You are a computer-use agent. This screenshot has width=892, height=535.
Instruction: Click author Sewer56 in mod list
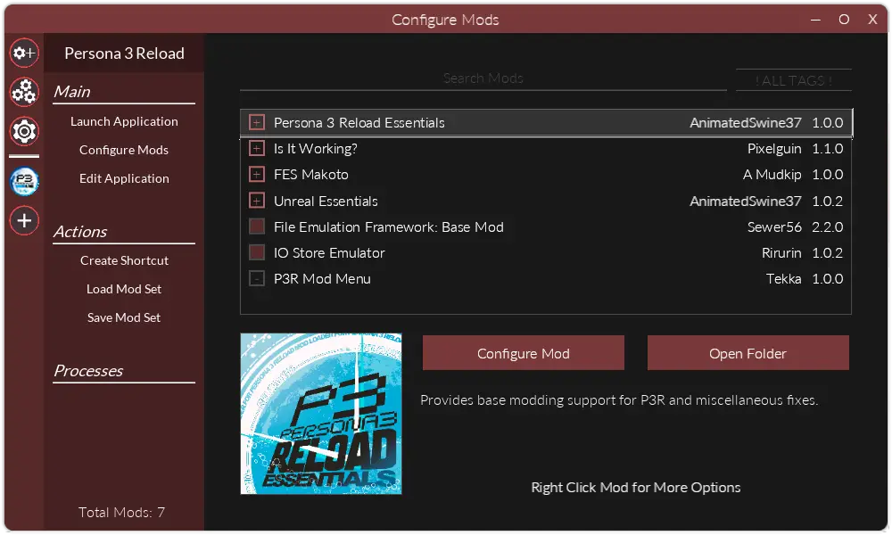click(774, 226)
